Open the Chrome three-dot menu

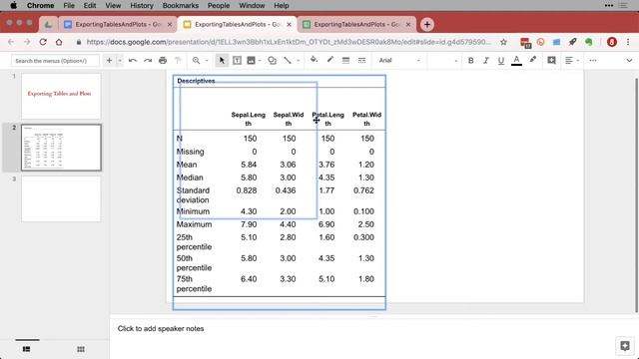628,42
